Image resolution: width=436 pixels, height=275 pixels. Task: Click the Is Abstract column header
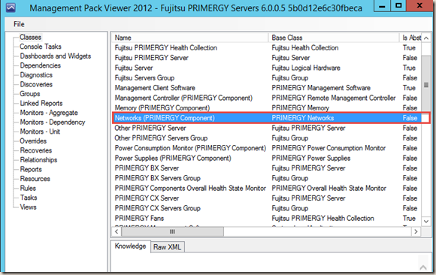click(410, 38)
